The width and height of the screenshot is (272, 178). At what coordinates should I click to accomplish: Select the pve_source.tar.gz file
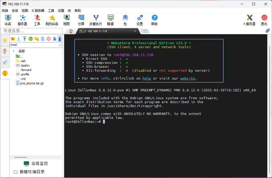[x=30, y=83]
